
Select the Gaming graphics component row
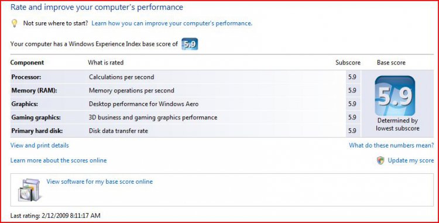[186, 117]
